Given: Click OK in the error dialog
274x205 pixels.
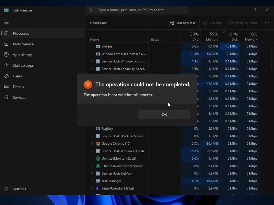Looking at the screenshot, I should (164, 115).
